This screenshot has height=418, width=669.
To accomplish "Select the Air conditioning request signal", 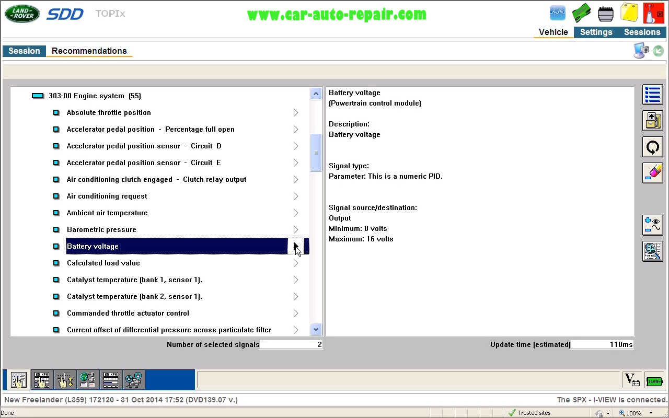I will (x=107, y=196).
